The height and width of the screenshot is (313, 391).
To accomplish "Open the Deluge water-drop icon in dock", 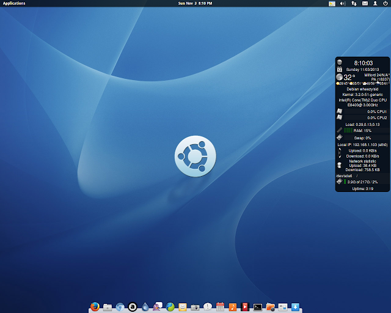I will click(145, 306).
